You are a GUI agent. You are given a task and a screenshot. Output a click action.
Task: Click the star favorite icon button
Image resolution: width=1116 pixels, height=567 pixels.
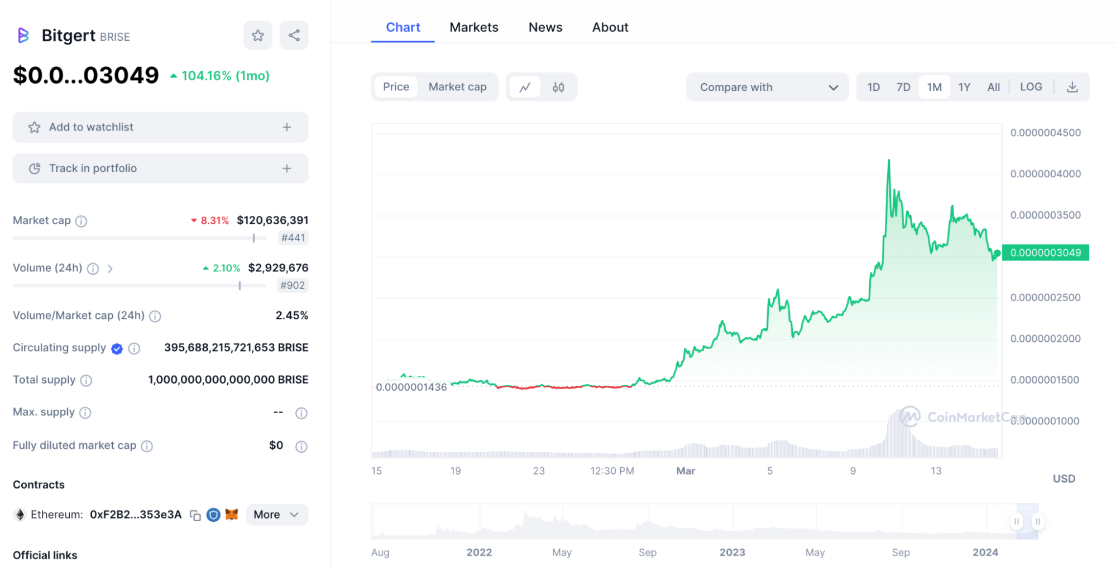(x=257, y=36)
